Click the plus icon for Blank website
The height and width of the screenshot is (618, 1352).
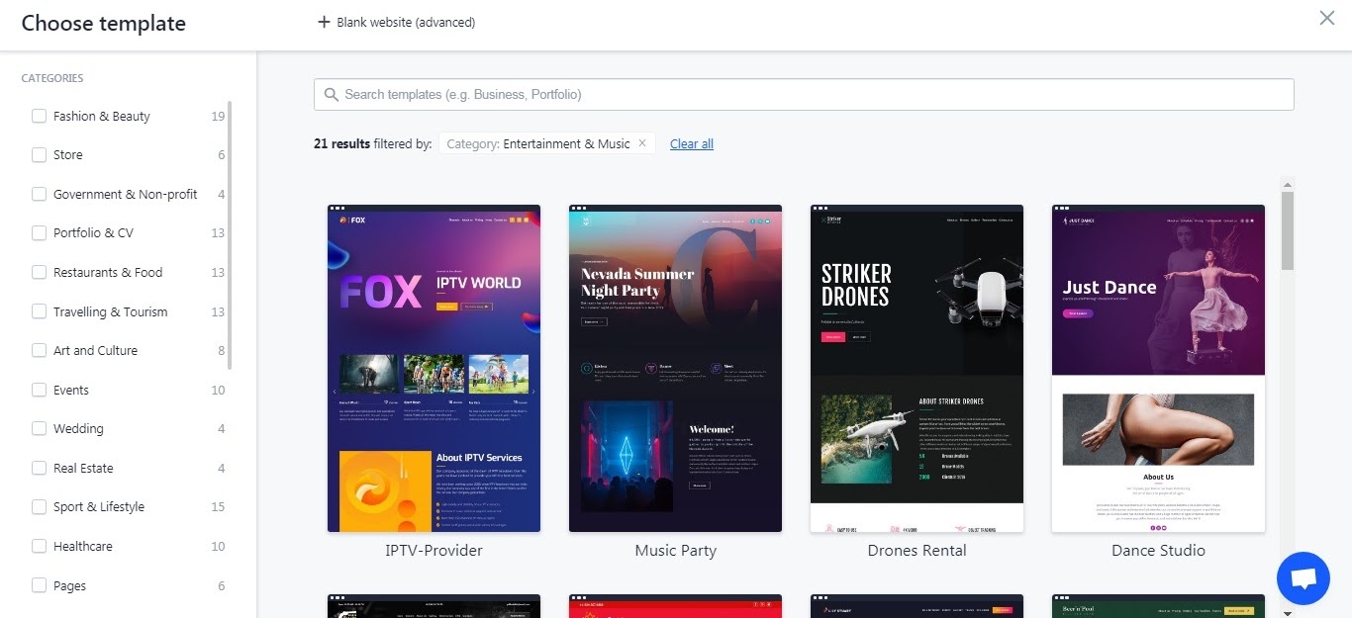coord(324,22)
